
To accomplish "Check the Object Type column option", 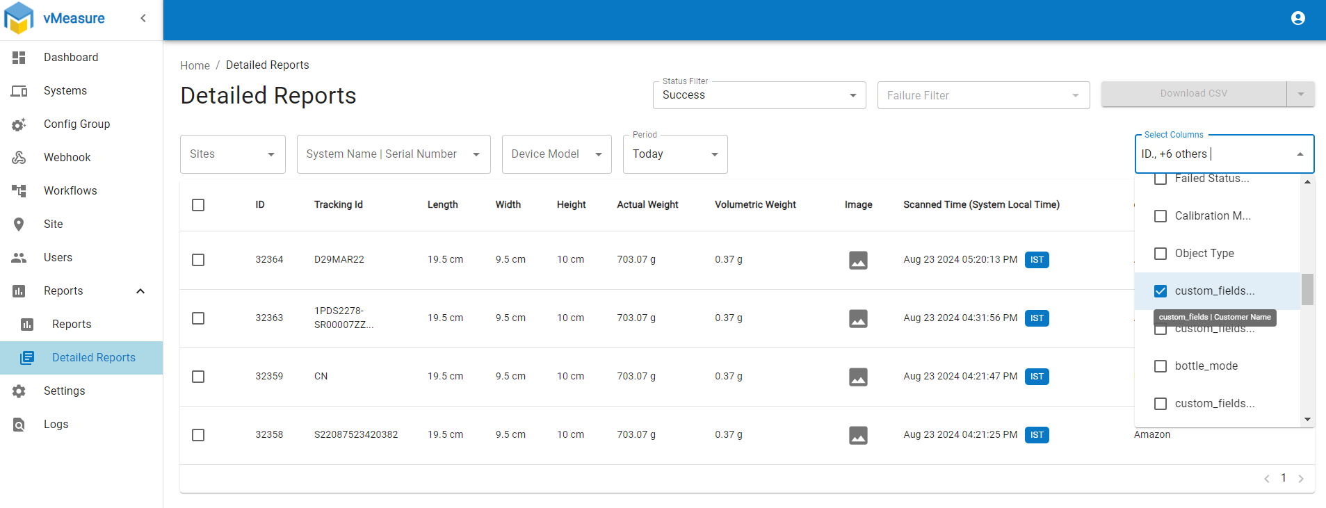I will (x=1161, y=254).
